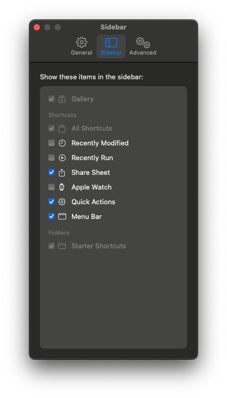
Task: Enable the Recently Modified checkbox
Action: click(x=51, y=143)
